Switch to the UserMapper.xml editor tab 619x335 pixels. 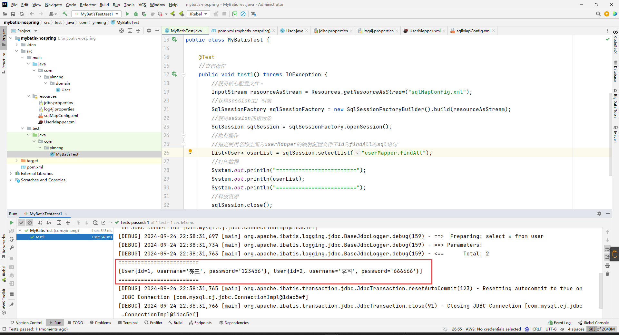(425, 31)
